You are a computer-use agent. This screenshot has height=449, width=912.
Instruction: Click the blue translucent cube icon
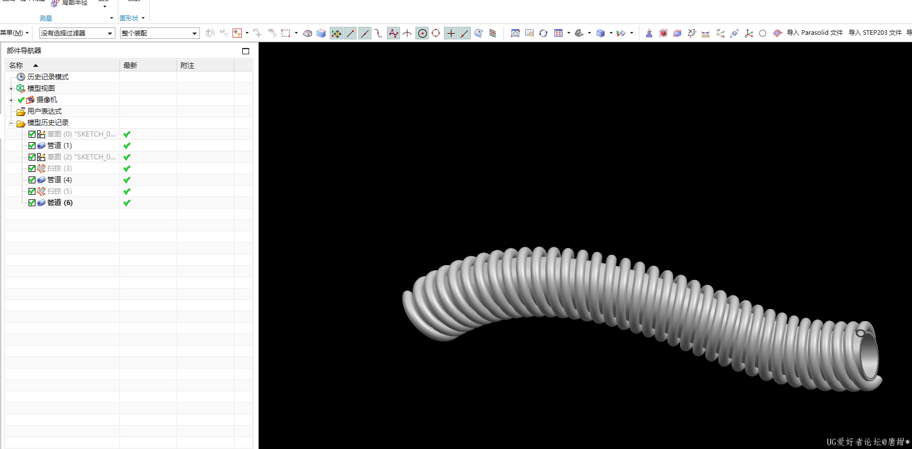(321, 33)
